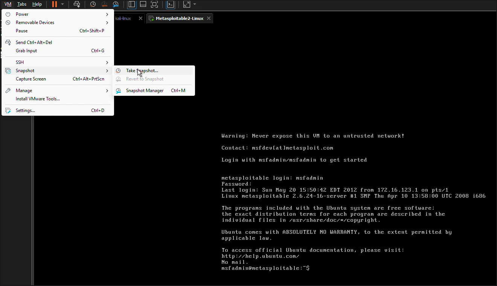Open the VM menu in the menu bar
497x286 pixels.
(8, 4)
